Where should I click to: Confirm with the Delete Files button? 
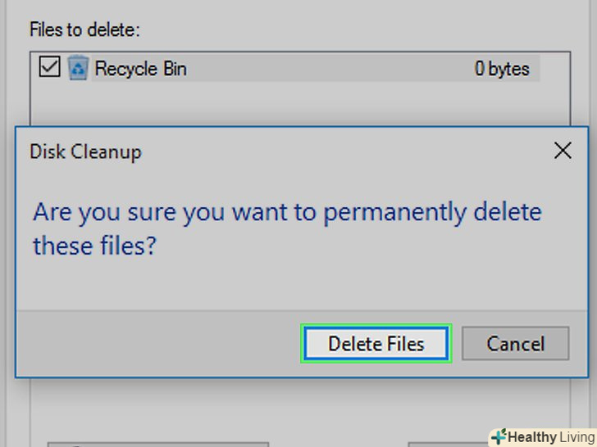pyautogui.click(x=376, y=344)
